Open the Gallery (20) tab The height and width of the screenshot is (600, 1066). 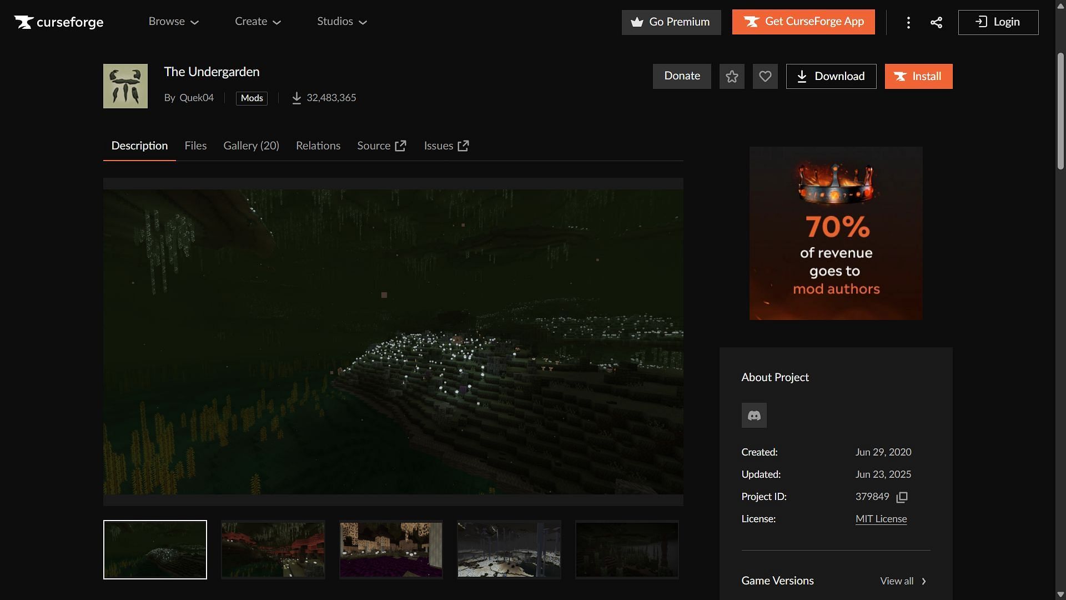click(251, 146)
